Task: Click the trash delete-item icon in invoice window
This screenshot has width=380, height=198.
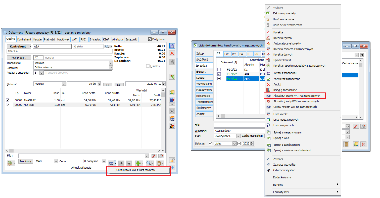Action: 159,163
